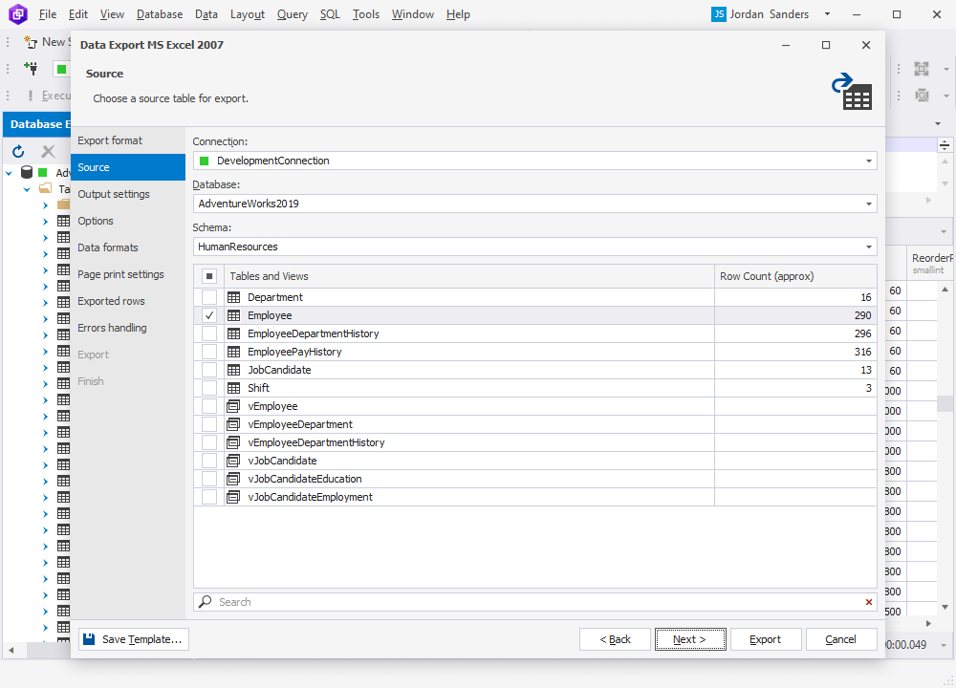Viewport: 956px width, 688px height.
Task: Click Save Template button
Action: [x=134, y=639]
